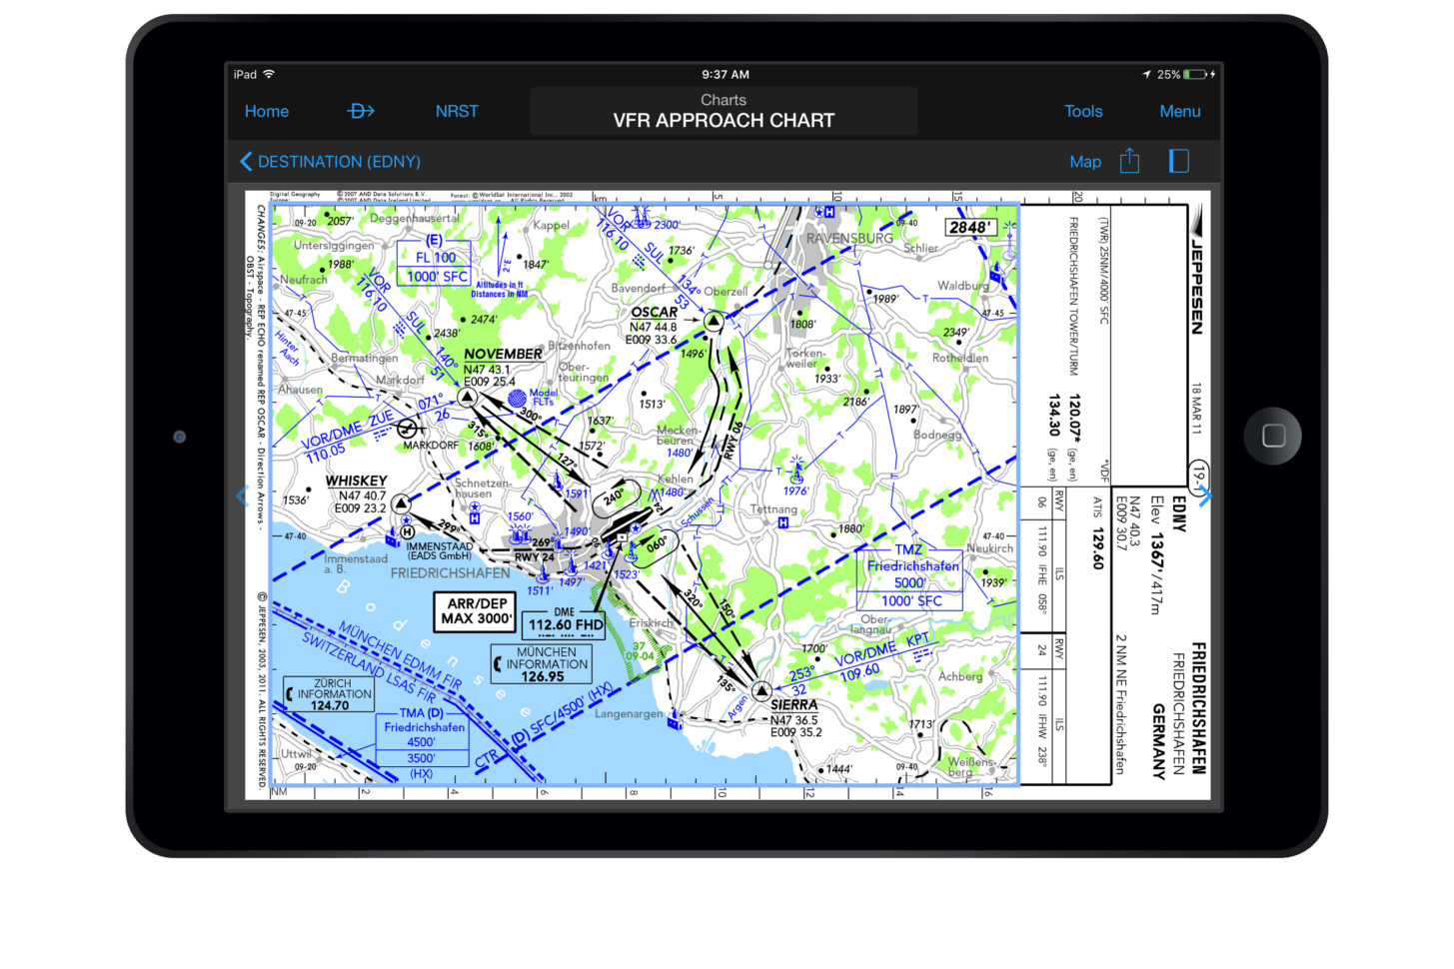
Task: Tap the 18 MAR 11 chart date
Action: 1197,409
